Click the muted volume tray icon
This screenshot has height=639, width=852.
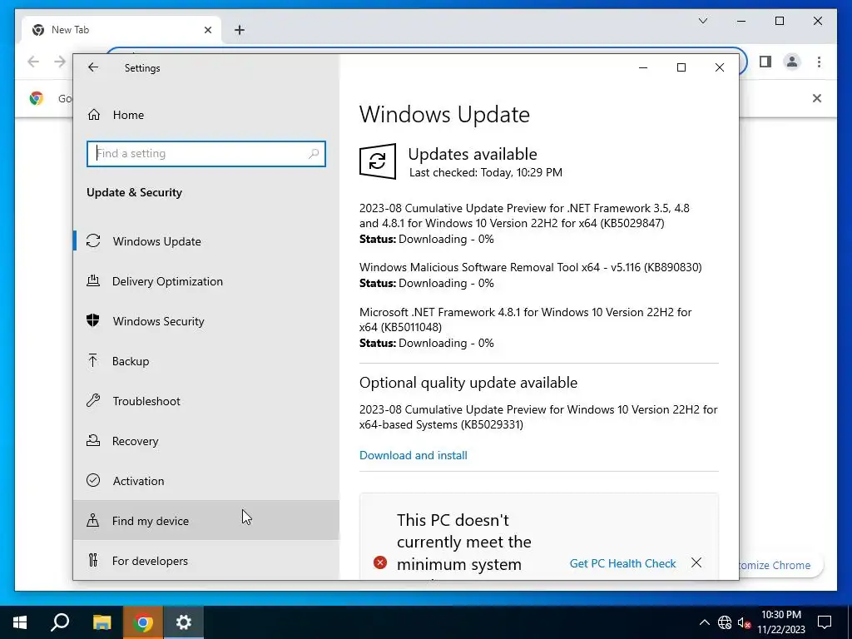(745, 622)
